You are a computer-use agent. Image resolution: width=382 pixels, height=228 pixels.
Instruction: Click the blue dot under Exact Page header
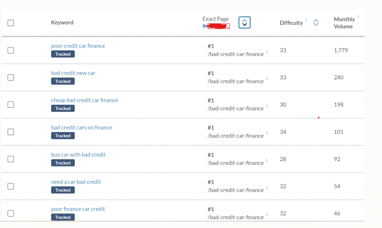click(204, 26)
